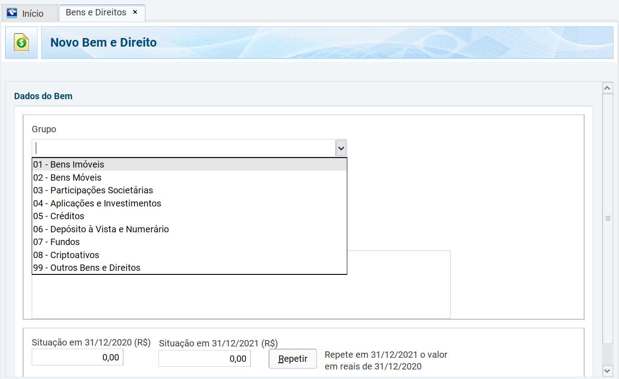This screenshot has width=619, height=379.
Task: Pick 04 - Aplicações e Investimentos
Action: coord(97,203)
